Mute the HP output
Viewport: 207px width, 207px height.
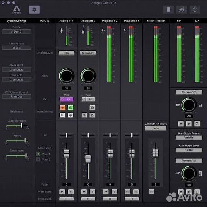click(181, 124)
